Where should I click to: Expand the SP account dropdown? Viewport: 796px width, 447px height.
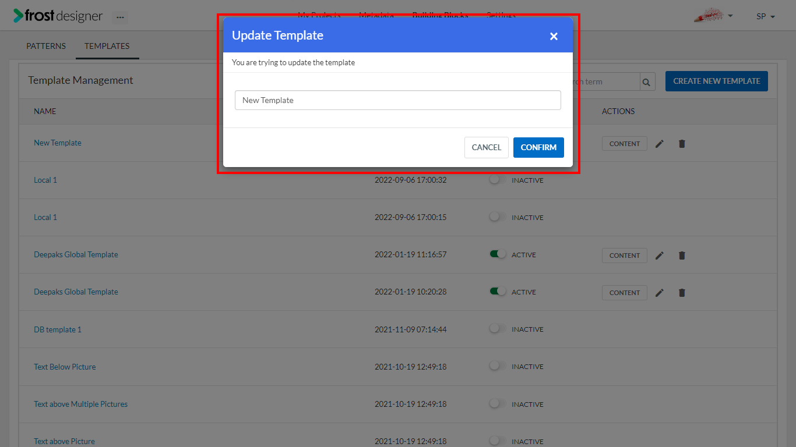[766, 16]
